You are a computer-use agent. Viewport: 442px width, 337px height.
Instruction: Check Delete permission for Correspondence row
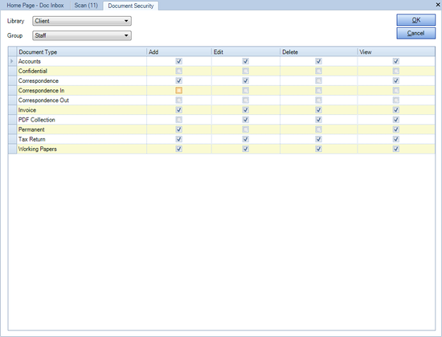tap(318, 80)
